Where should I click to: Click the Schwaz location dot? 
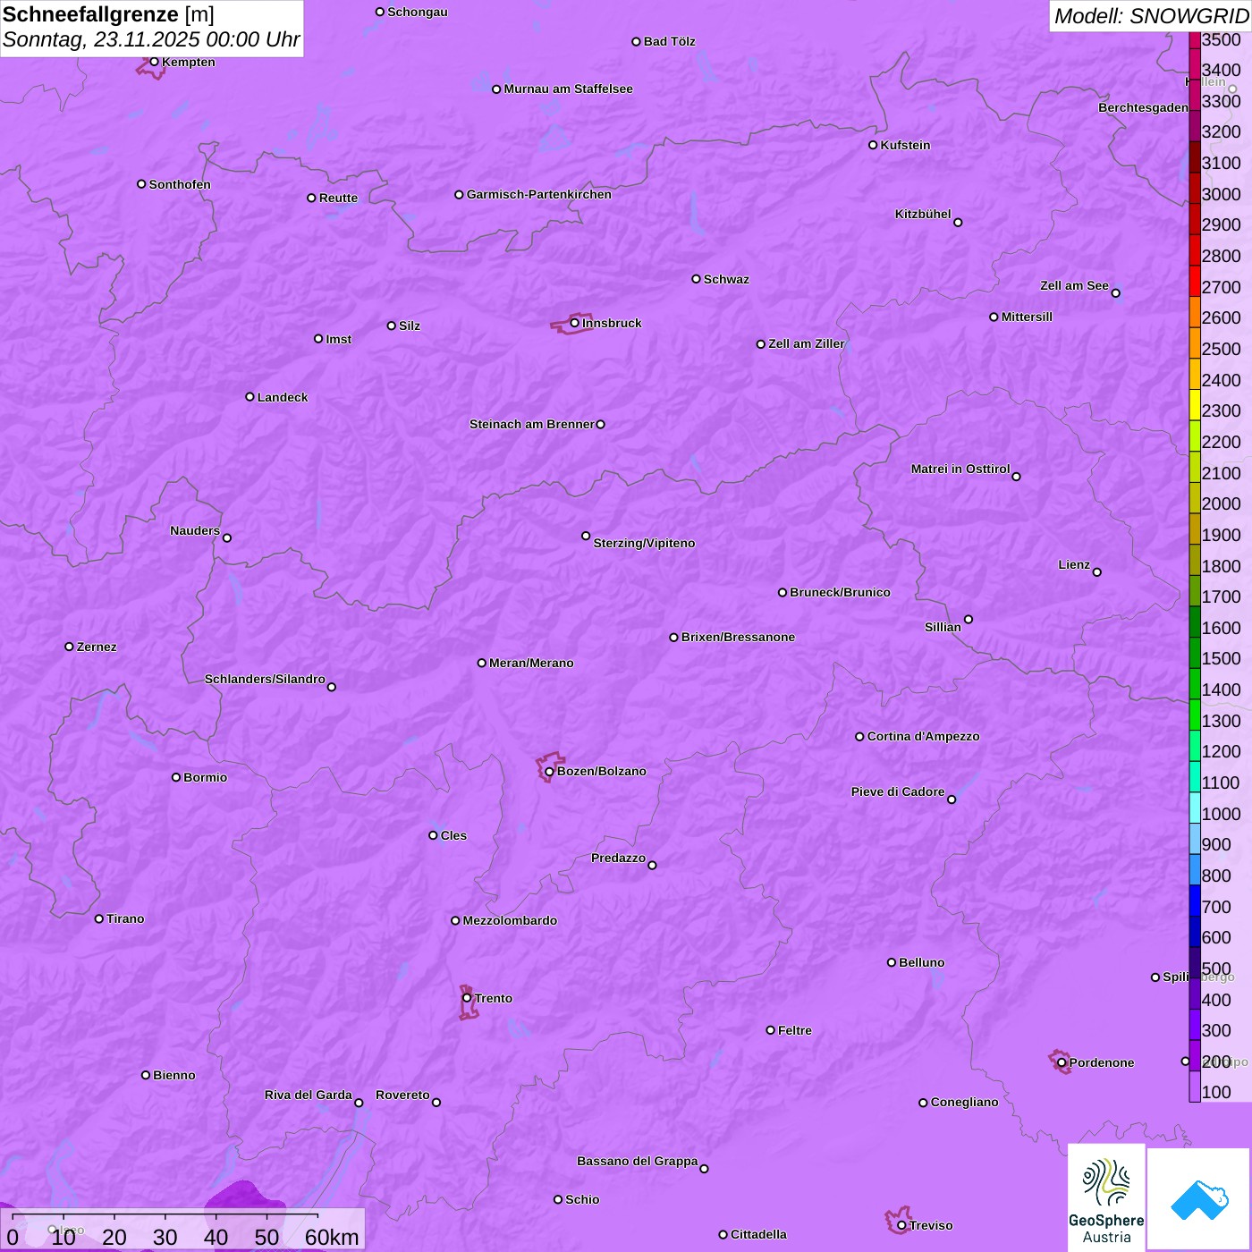point(696,279)
